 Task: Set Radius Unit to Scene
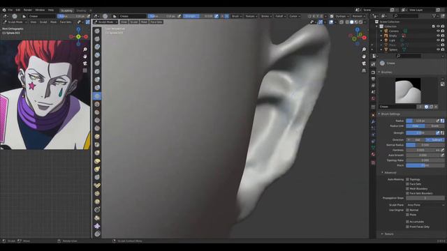pyautogui.click(x=434, y=125)
